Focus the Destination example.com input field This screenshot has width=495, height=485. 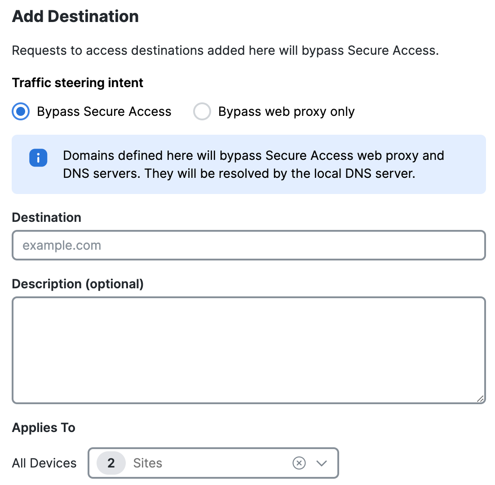coord(249,245)
